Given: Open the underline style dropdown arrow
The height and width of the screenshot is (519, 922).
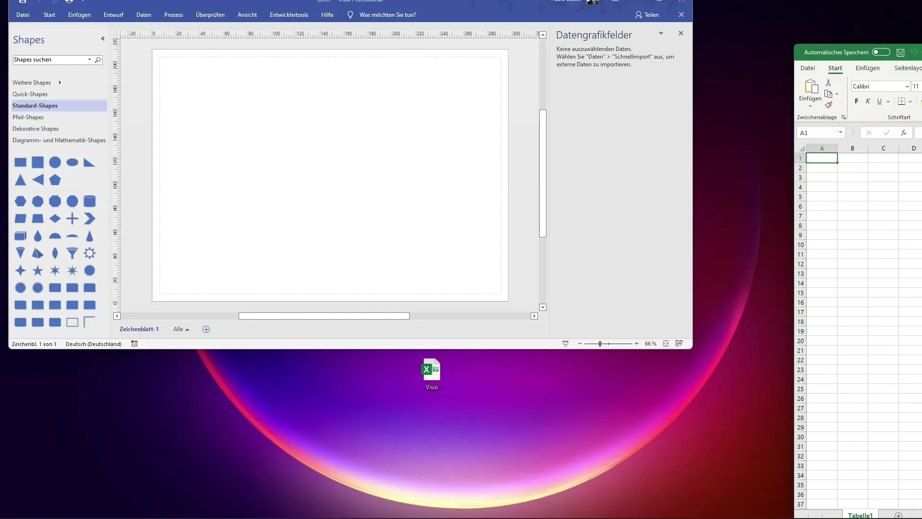Looking at the screenshot, I should click(x=888, y=101).
